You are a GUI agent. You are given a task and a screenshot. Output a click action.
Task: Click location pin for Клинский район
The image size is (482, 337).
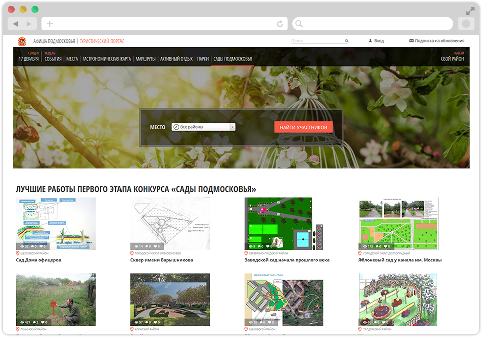pyautogui.click(x=132, y=329)
